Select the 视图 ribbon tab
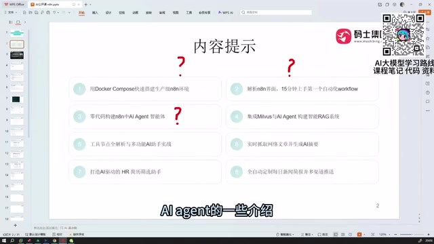The height and width of the screenshot is (244, 434). [x=176, y=13]
